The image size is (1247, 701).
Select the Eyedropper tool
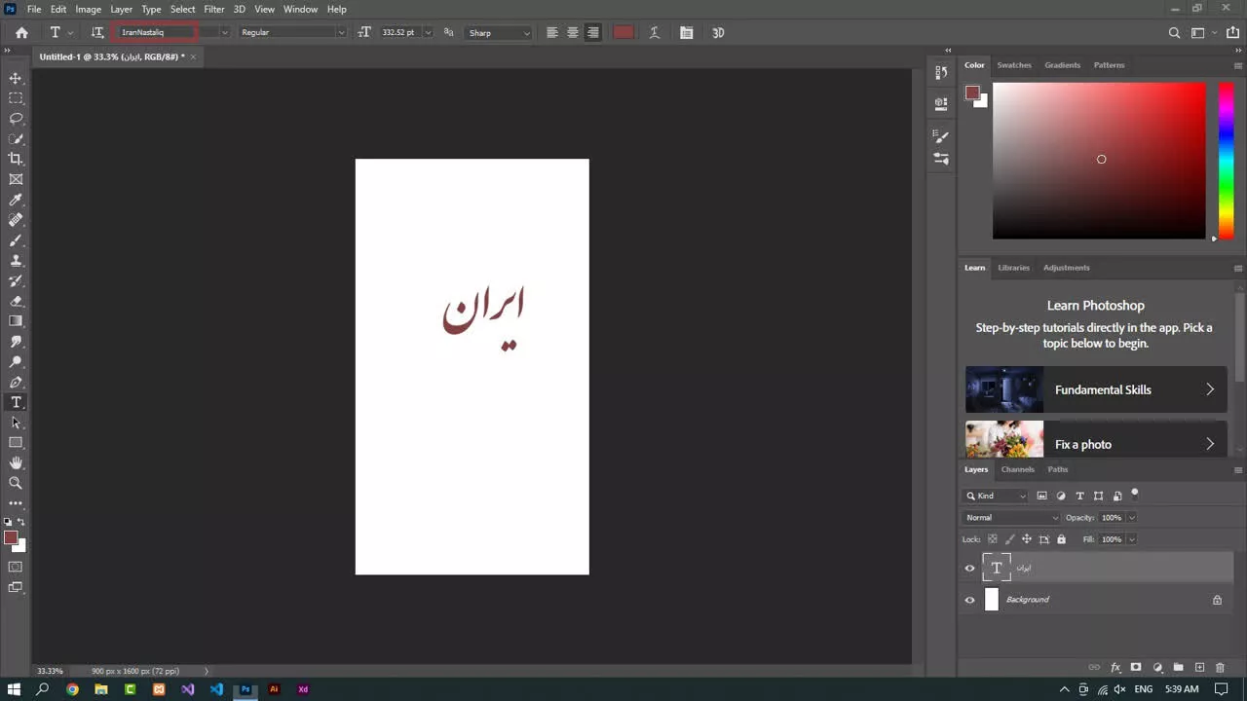(16, 200)
